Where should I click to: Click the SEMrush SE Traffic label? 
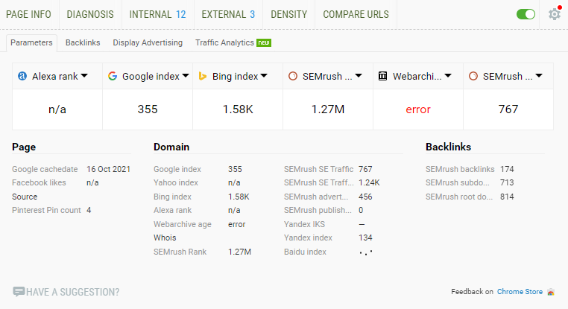[318, 169]
